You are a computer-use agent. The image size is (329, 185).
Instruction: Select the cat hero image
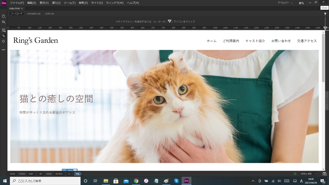164,106
